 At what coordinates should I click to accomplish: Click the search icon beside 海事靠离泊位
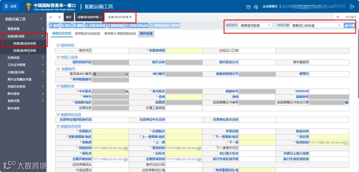237,170
